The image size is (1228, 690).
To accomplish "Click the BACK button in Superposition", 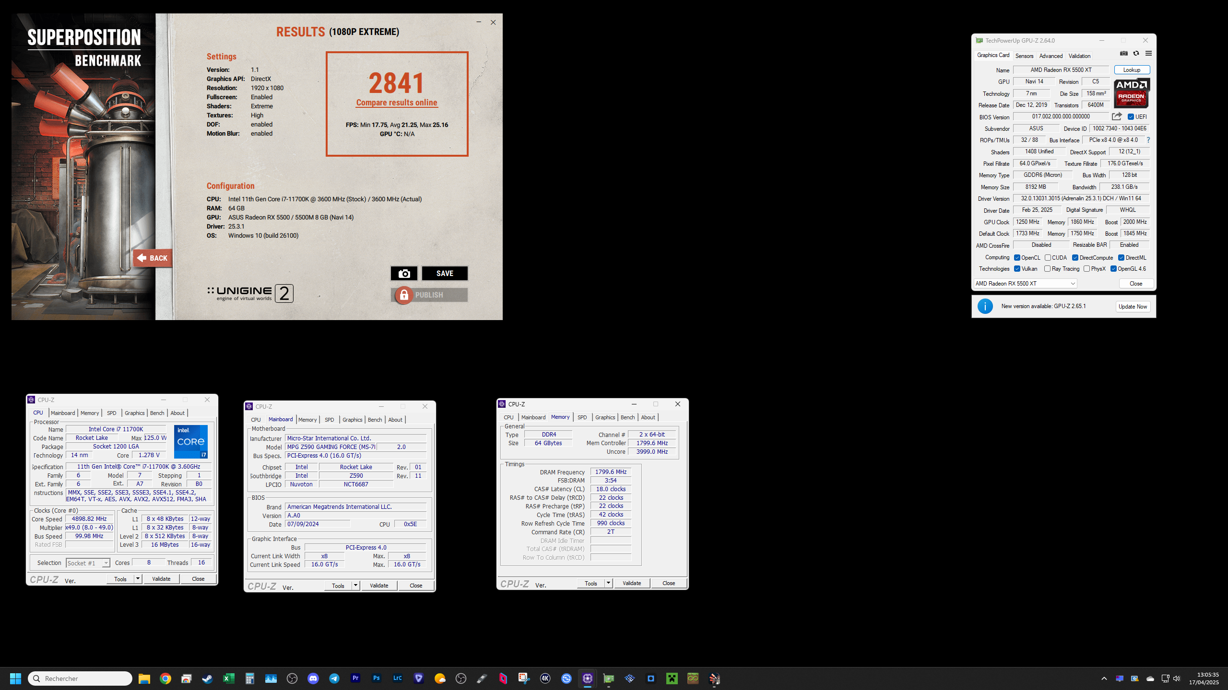I will [153, 258].
